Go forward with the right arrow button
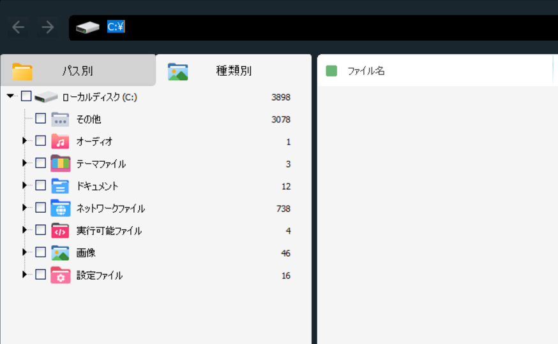 [x=48, y=27]
